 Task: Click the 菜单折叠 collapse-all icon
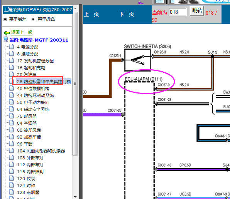(x=34, y=19)
